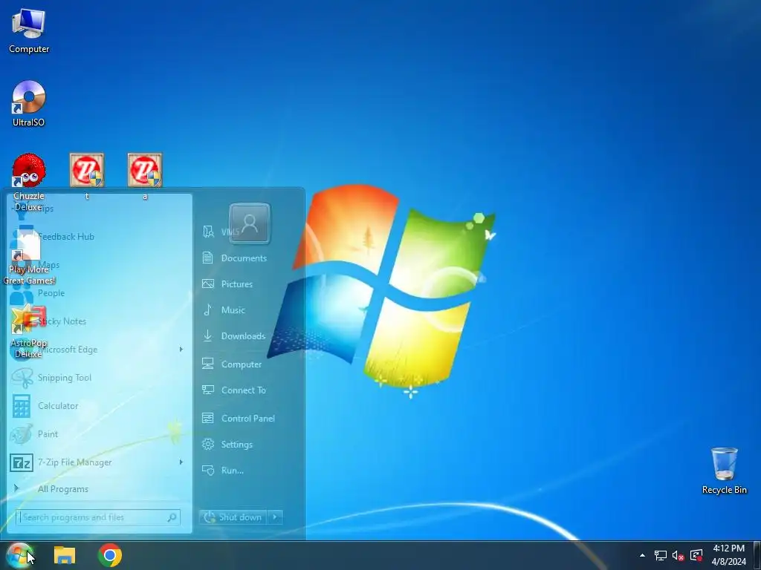
Task: Click the Settings gear icon
Action: (208, 444)
